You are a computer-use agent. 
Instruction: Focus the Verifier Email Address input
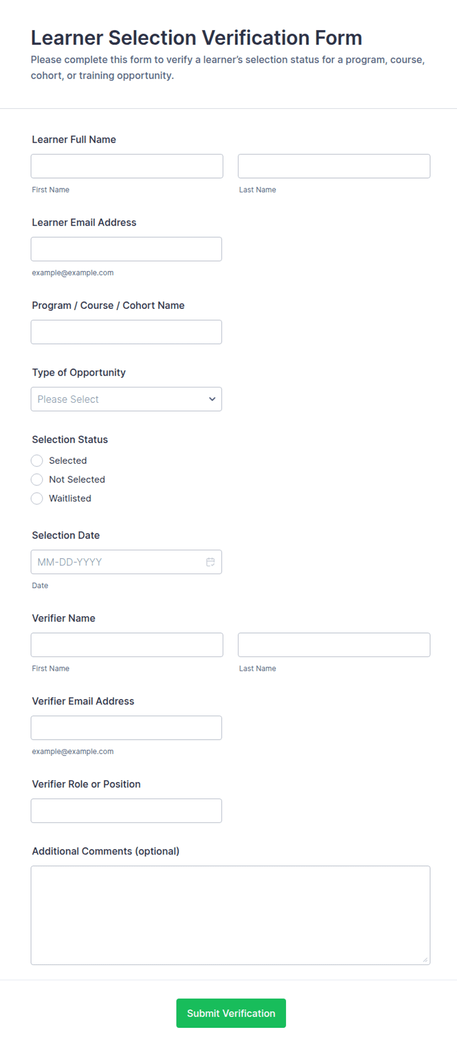tap(126, 727)
